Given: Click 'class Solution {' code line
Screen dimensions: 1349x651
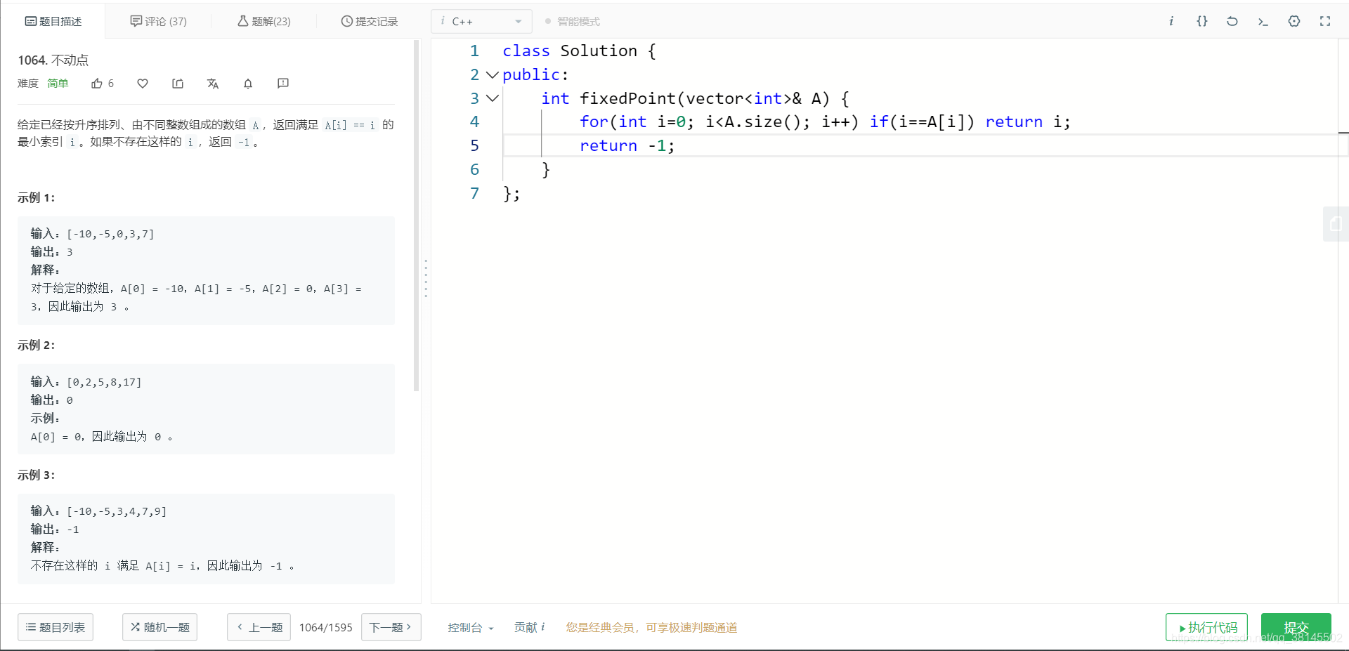Looking at the screenshot, I should (580, 51).
